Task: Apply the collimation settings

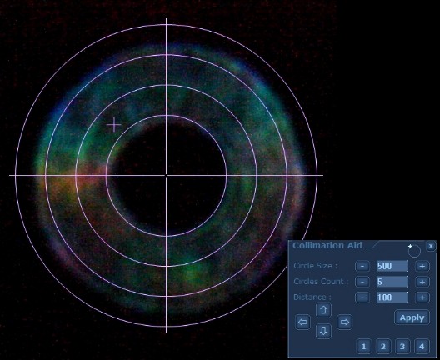Action: pos(412,317)
